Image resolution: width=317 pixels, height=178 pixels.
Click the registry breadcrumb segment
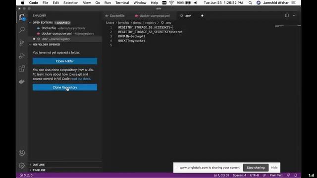coord(151,23)
